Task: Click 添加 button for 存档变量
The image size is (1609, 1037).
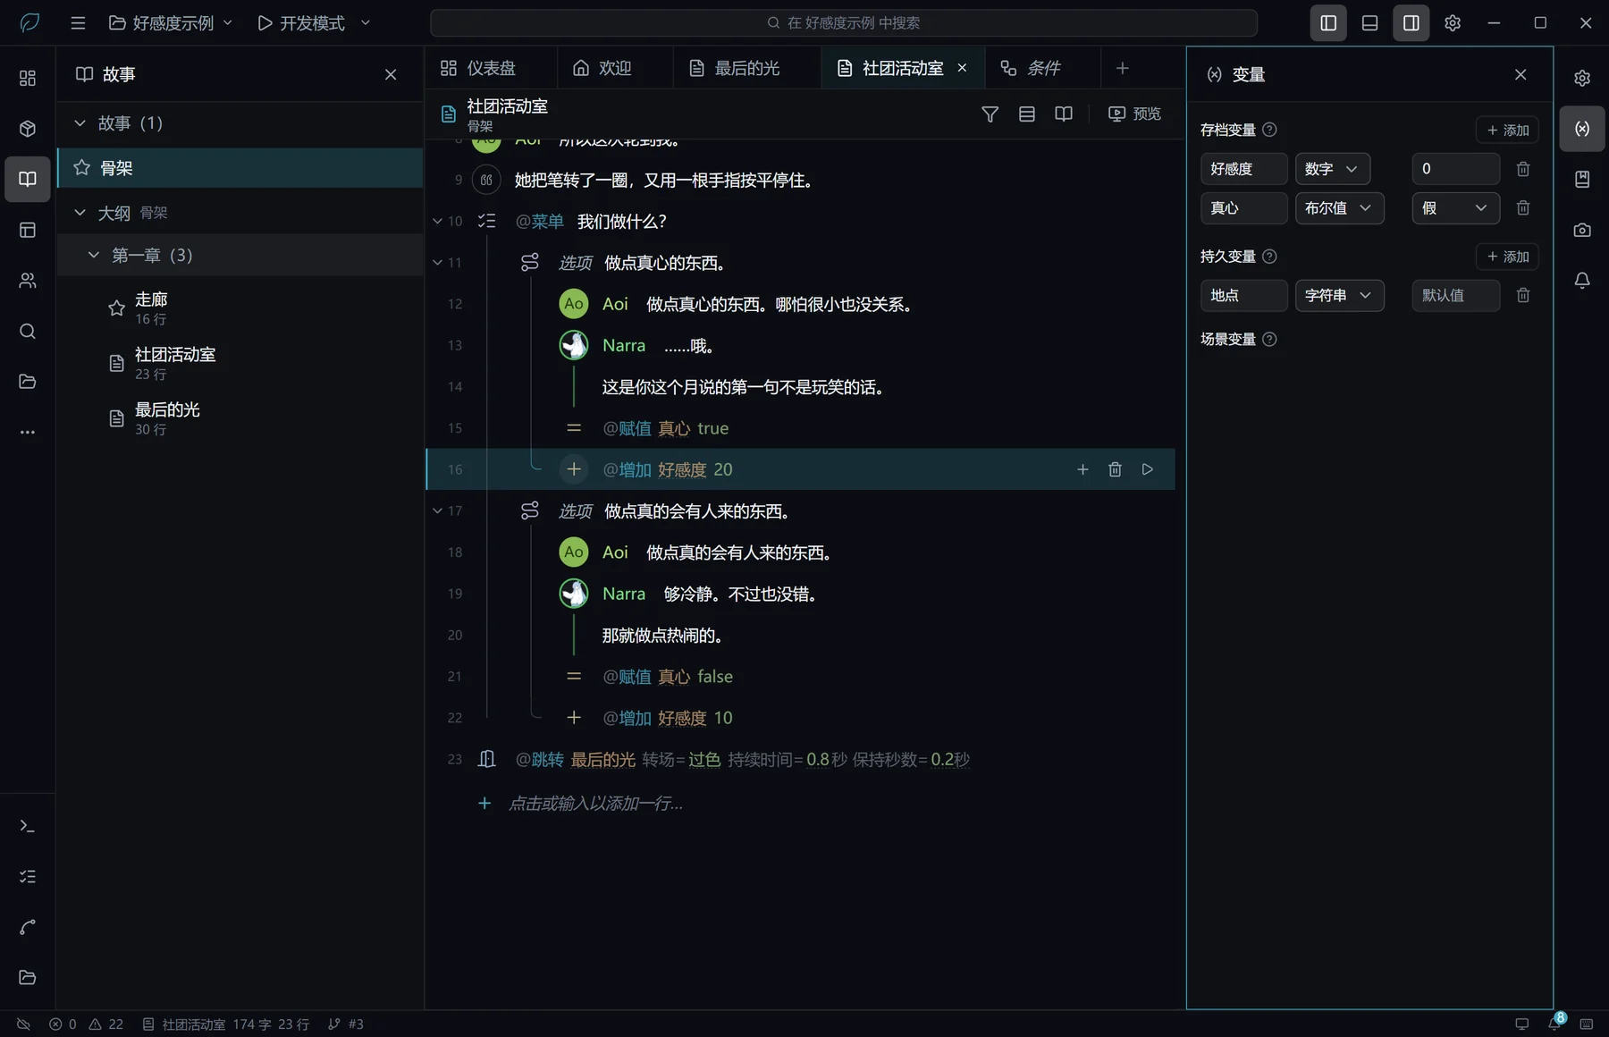Action: tap(1507, 131)
